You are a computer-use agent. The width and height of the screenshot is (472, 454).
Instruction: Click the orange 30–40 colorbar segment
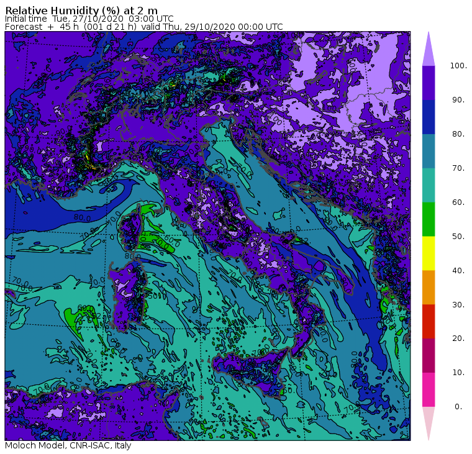pyautogui.click(x=429, y=288)
